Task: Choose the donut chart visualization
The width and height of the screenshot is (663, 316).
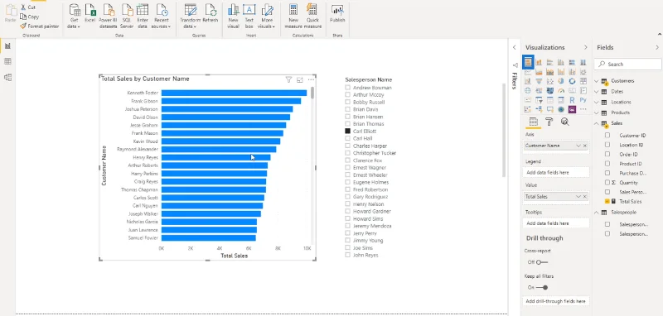Action: [572, 81]
